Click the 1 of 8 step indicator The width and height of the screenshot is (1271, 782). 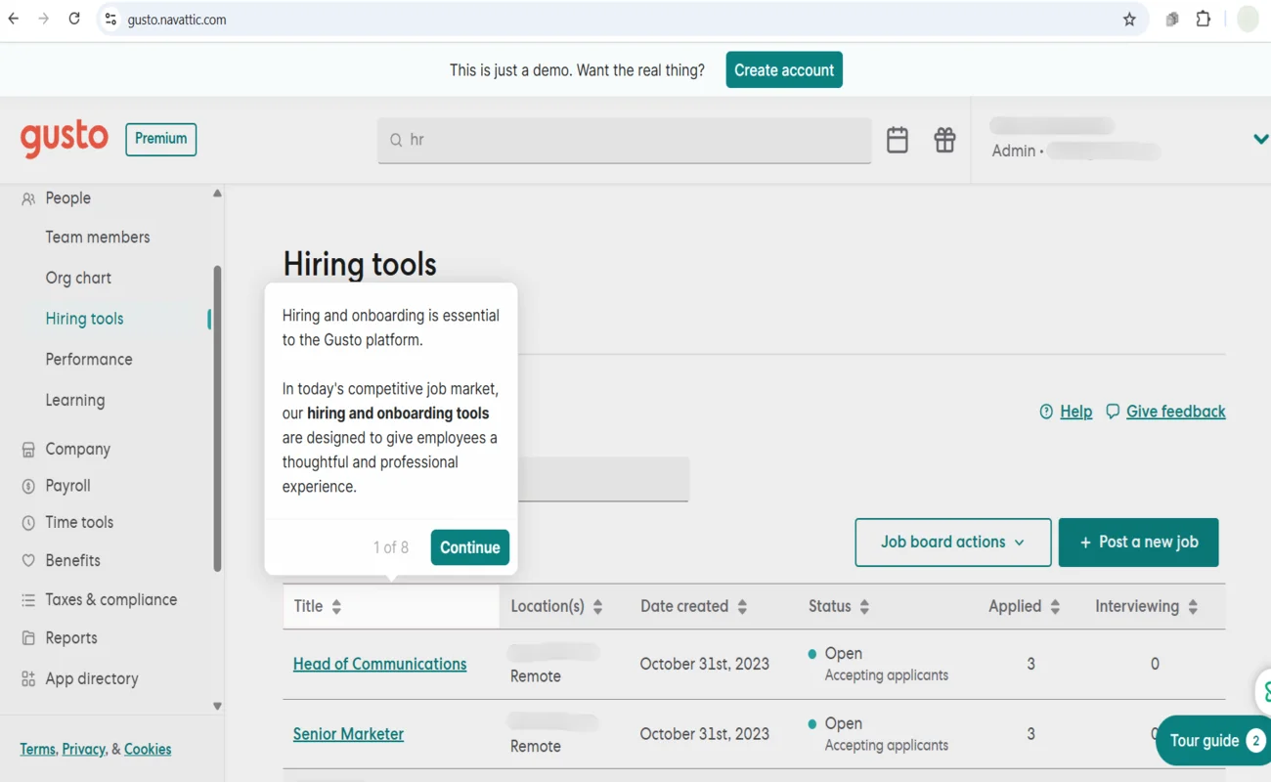pos(390,547)
